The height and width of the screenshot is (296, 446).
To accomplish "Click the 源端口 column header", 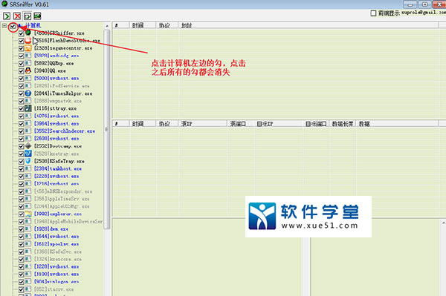I will pyautogui.click(x=240, y=123).
